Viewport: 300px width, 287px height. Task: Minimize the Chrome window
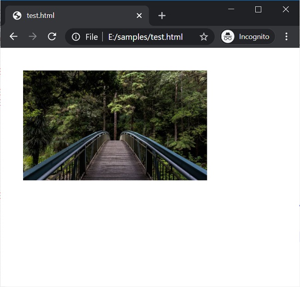[x=231, y=9]
